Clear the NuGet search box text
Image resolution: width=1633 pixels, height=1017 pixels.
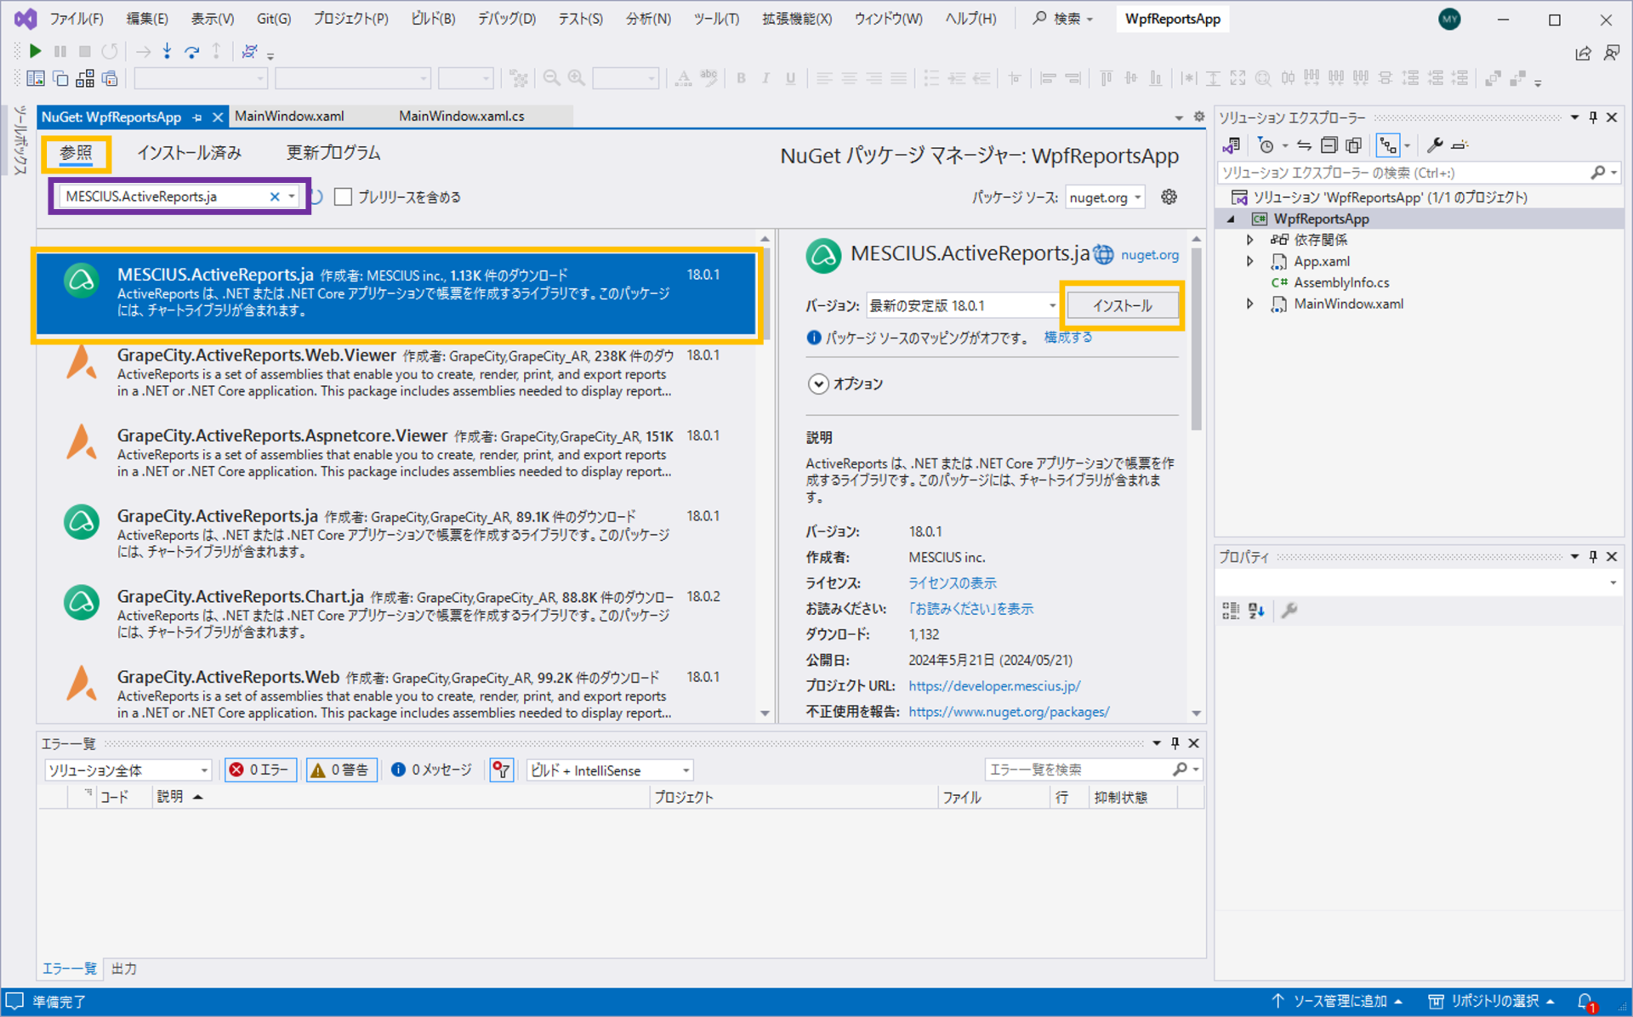coord(275,196)
